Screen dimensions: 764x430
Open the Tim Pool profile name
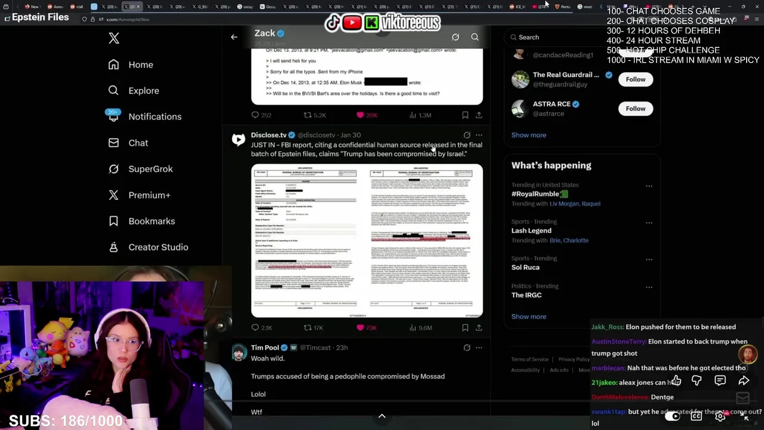point(265,348)
